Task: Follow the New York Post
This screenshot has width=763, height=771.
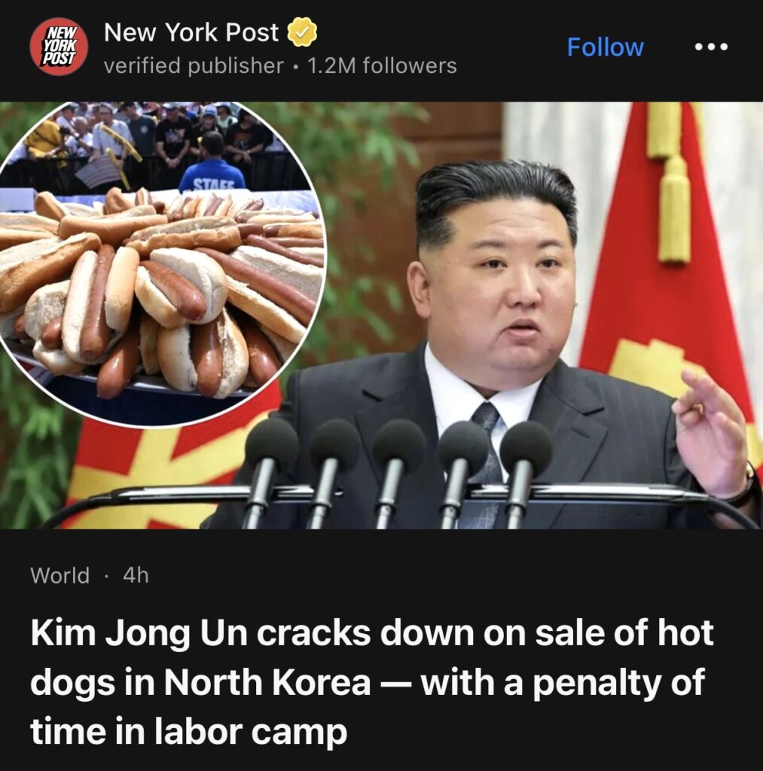Action: tap(605, 47)
